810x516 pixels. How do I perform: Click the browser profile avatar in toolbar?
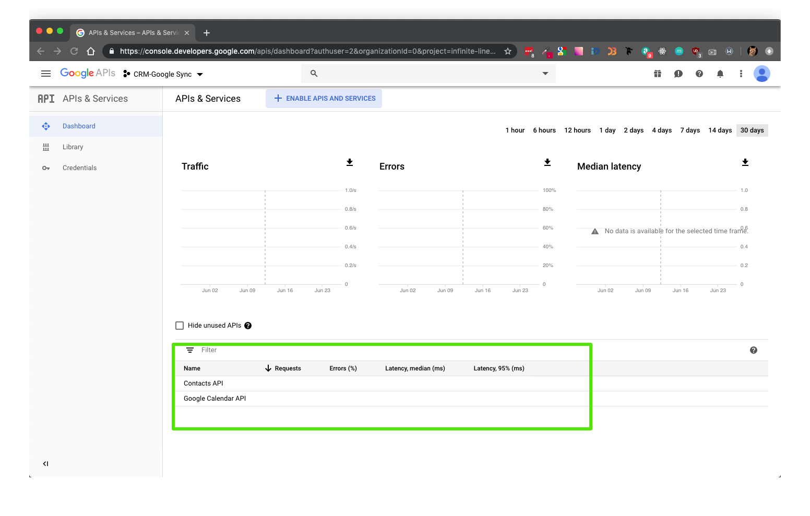[753, 51]
